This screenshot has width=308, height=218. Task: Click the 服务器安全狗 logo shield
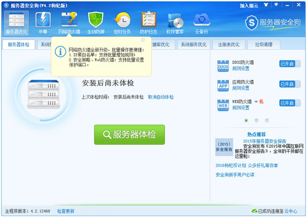252,23
